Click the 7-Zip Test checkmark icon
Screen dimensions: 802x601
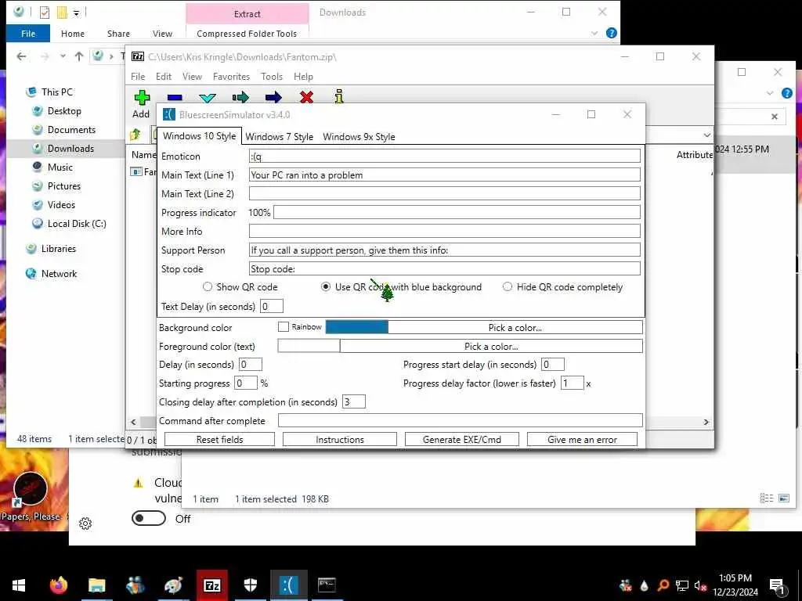tap(207, 98)
